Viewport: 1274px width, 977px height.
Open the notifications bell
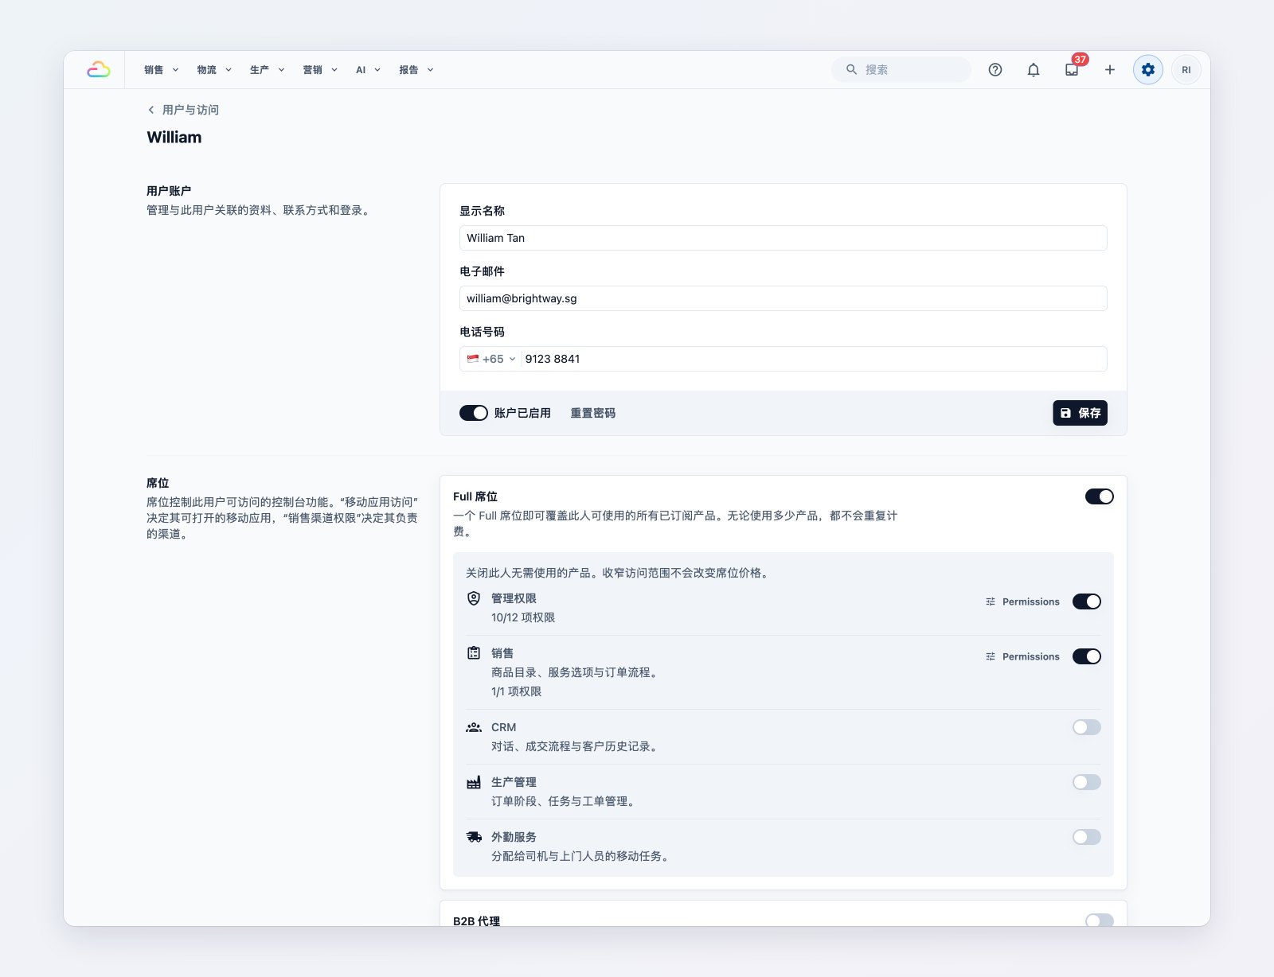click(x=1034, y=70)
